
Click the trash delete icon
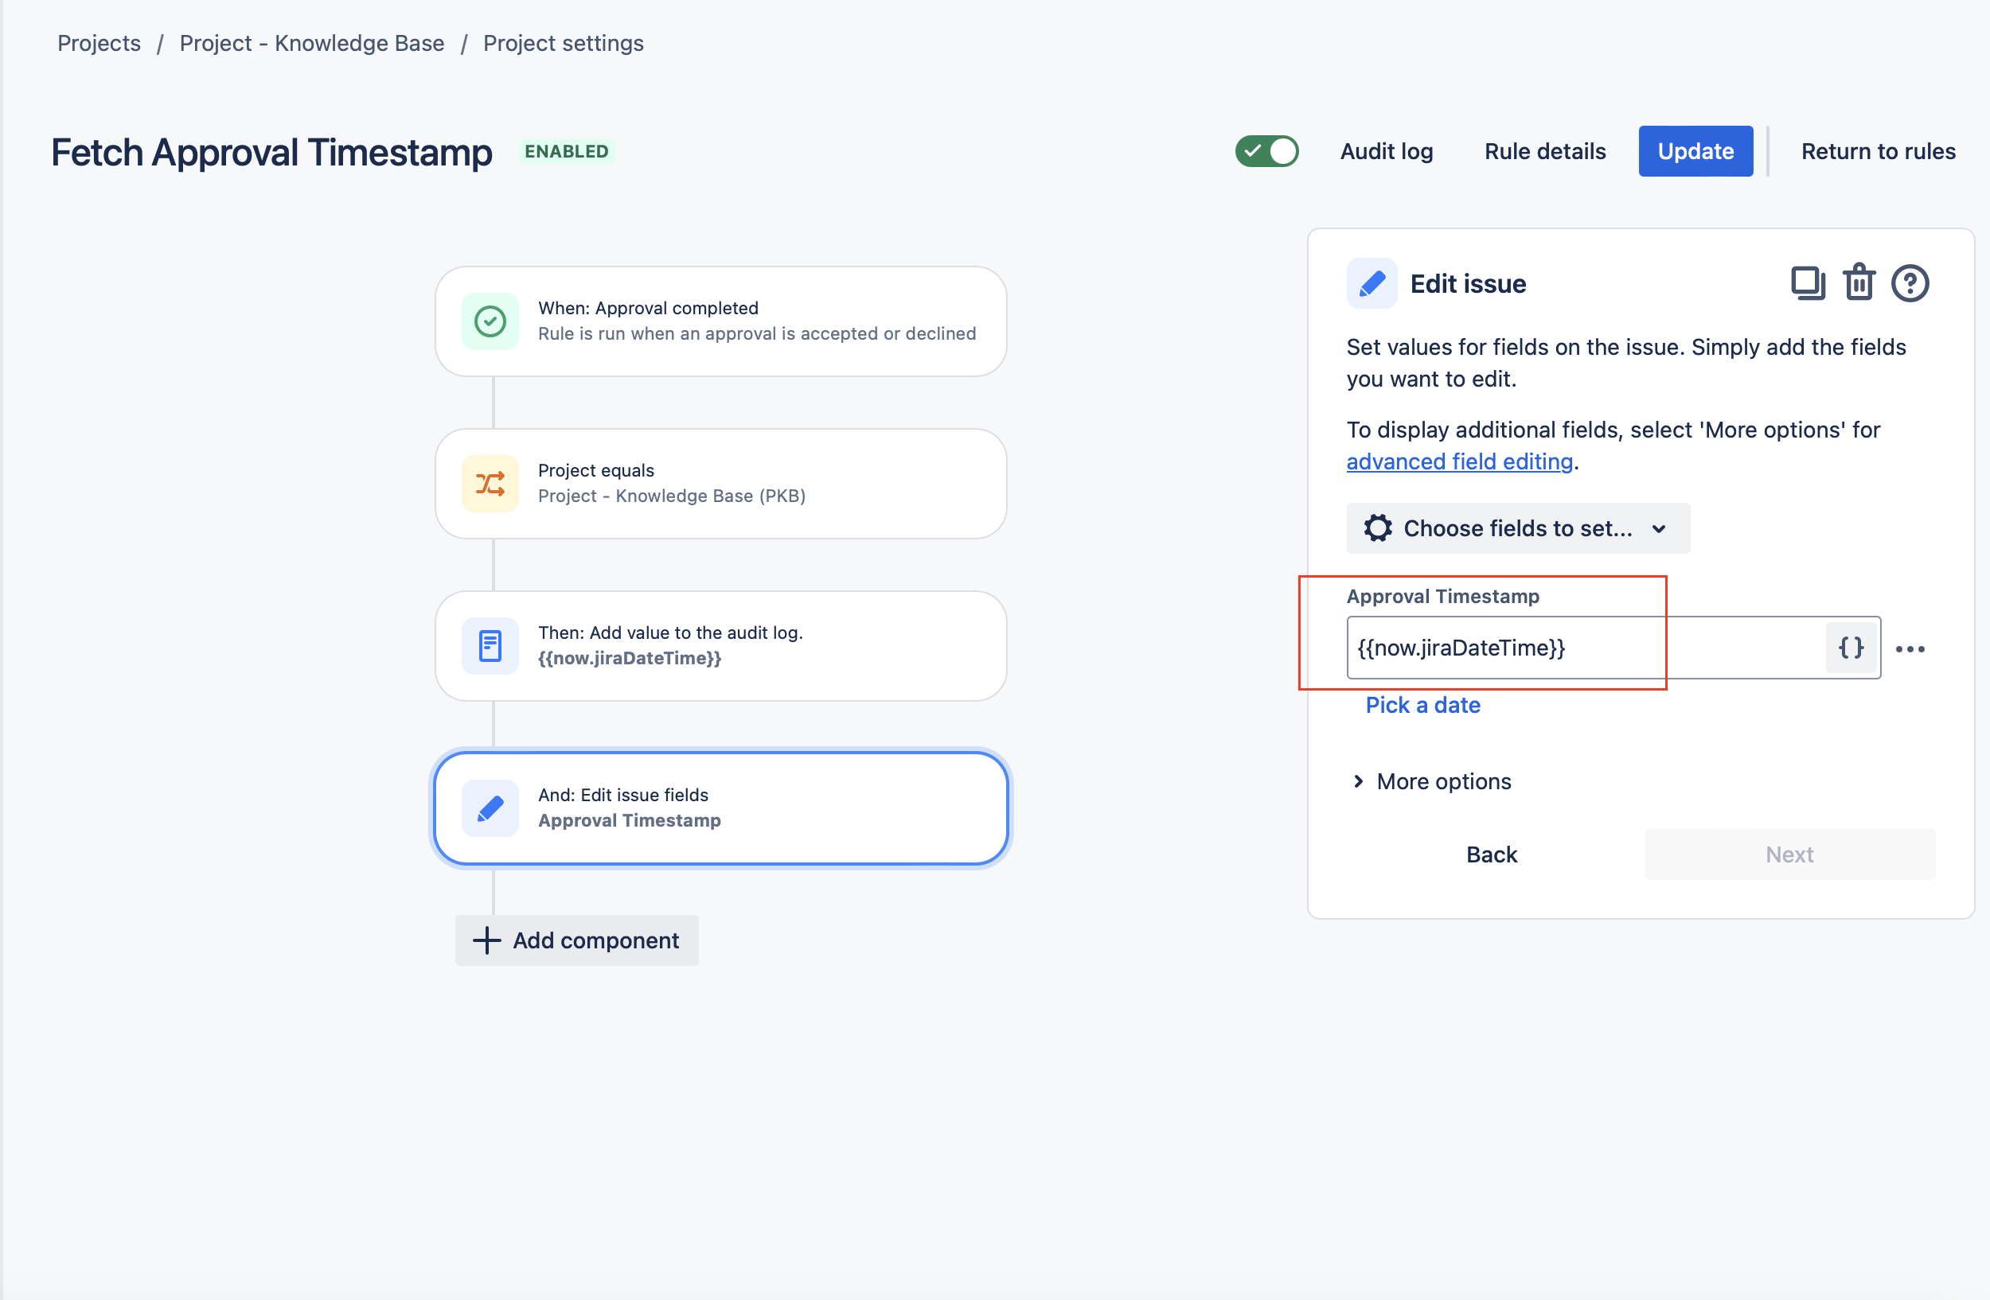(1859, 283)
